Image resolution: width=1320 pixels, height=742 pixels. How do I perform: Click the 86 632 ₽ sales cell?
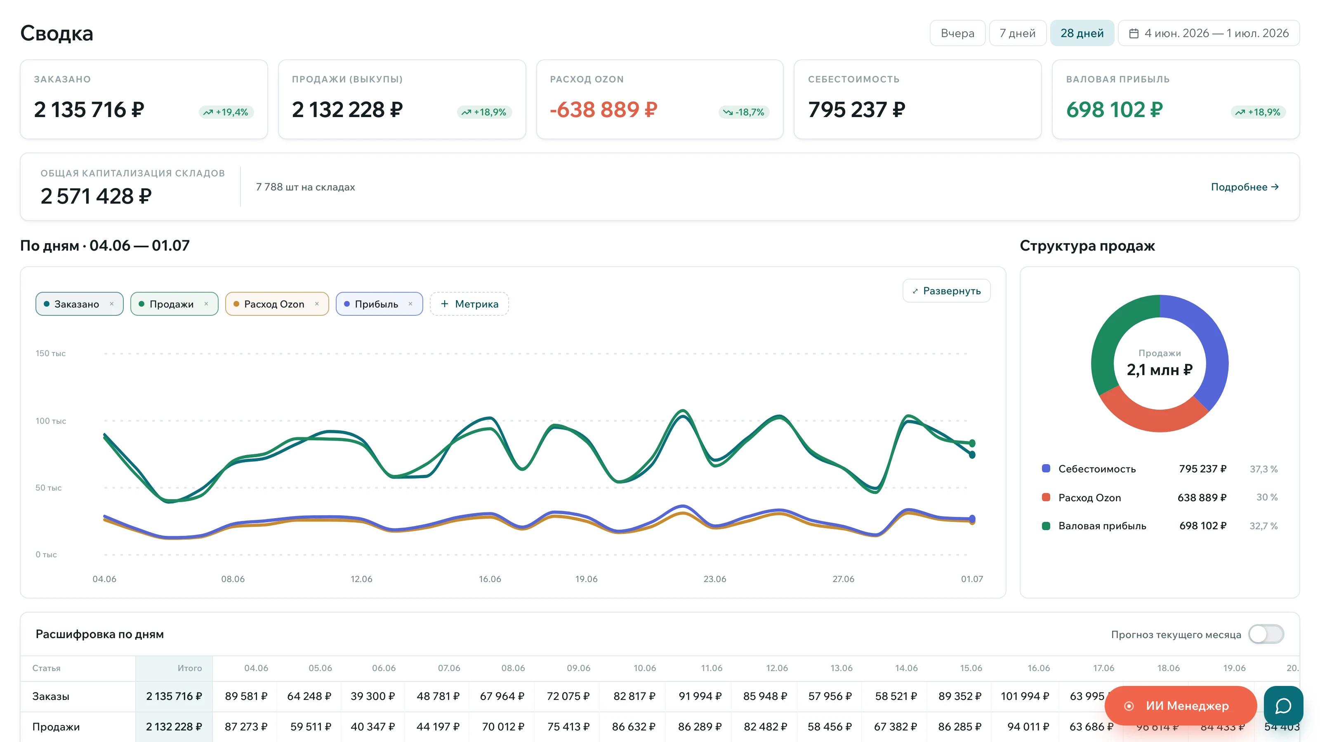633,727
